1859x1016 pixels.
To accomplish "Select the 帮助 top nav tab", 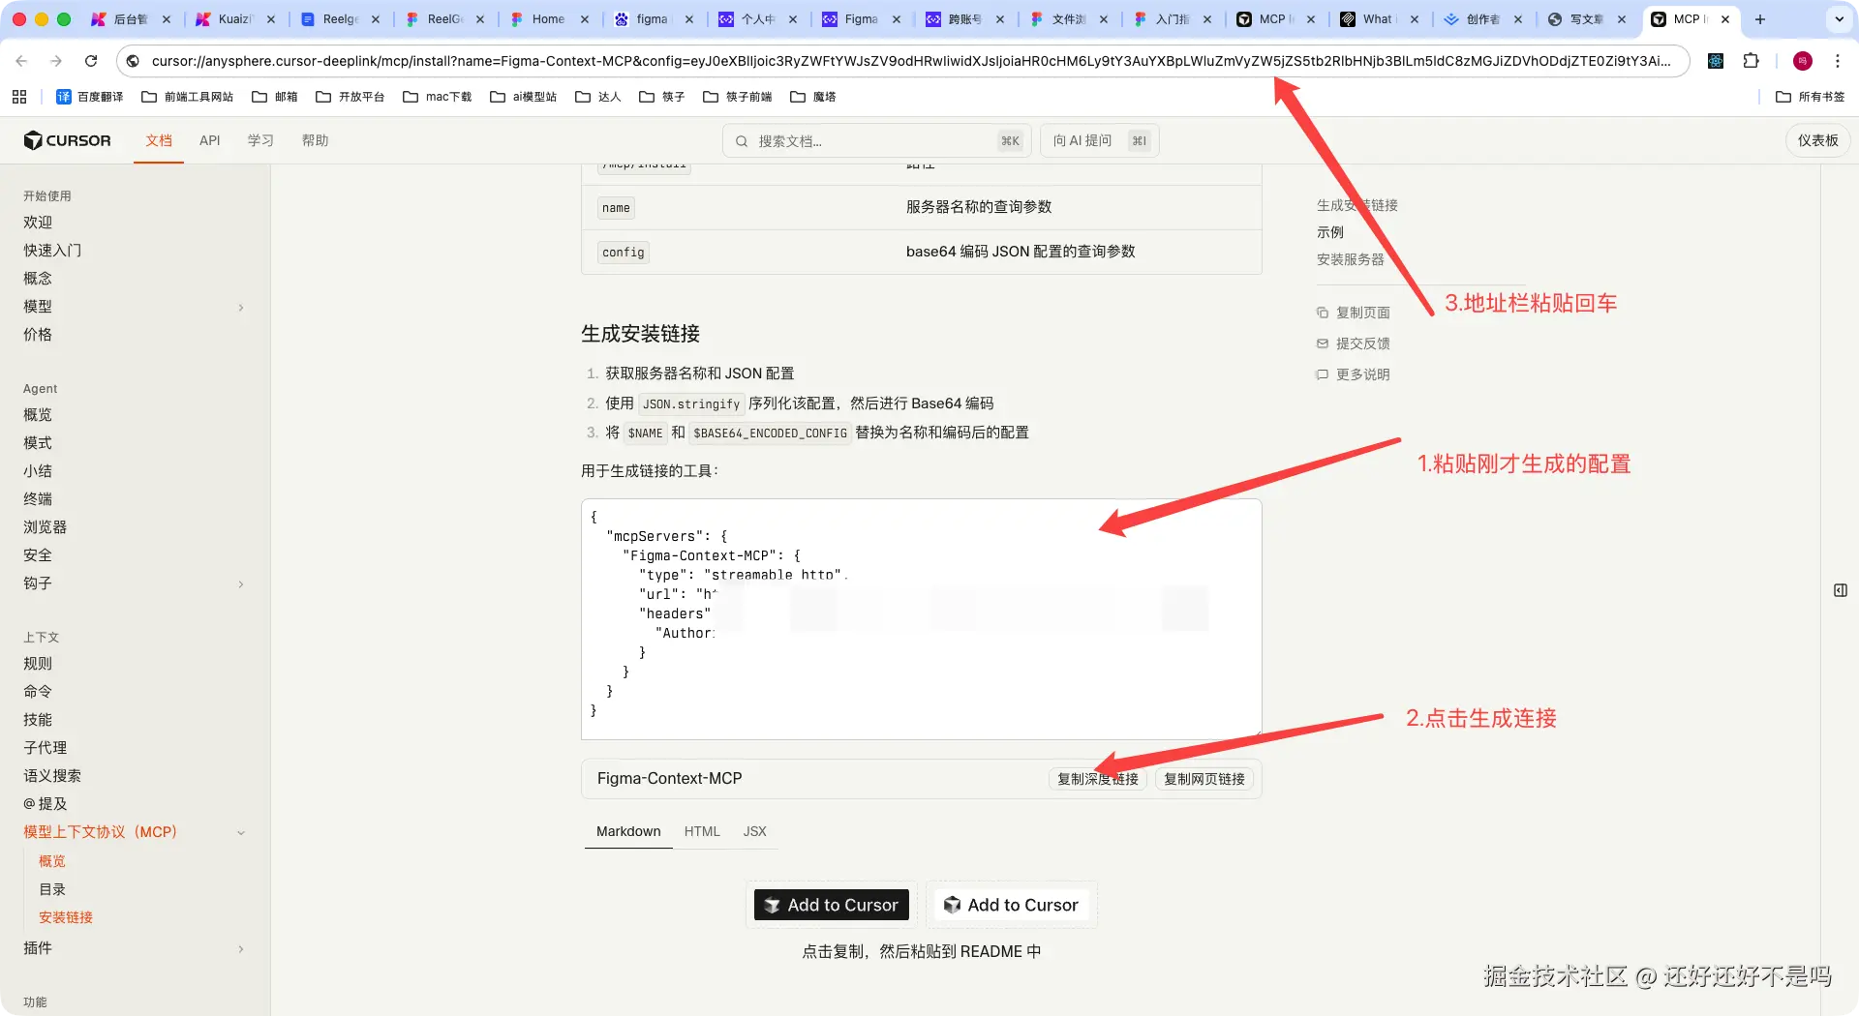I will pos(315,141).
